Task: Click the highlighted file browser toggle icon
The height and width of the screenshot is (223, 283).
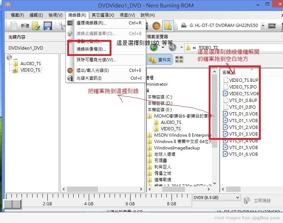Action: 168,26
